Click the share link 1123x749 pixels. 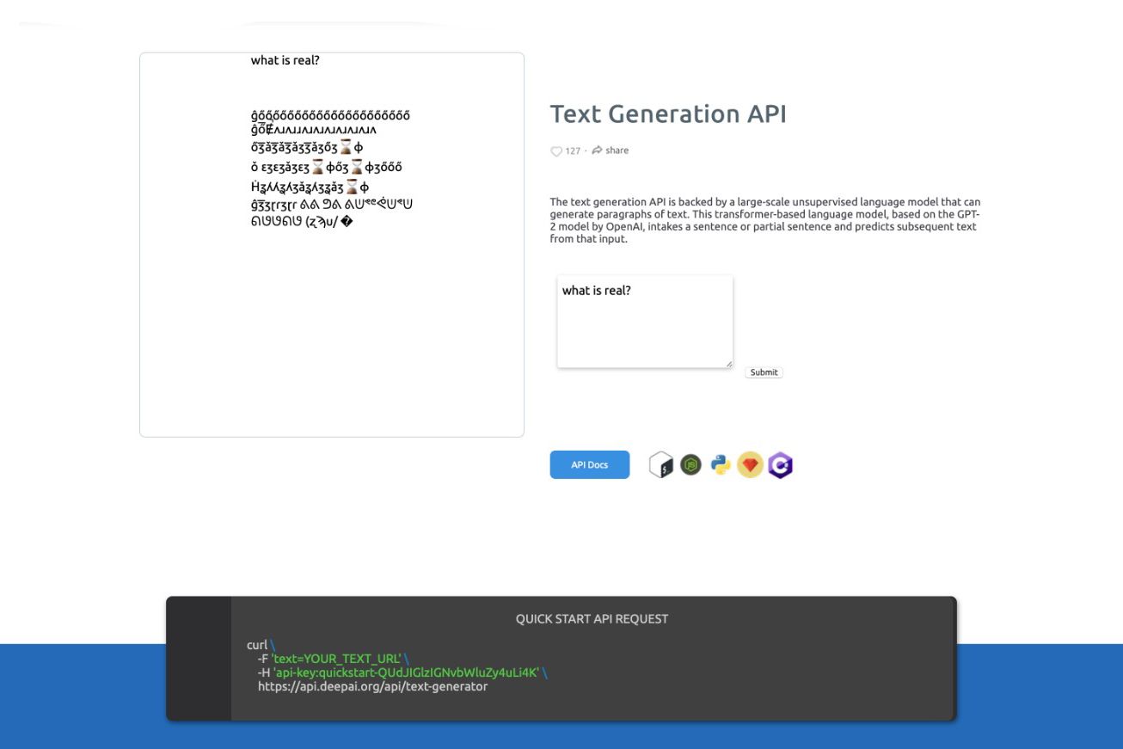pos(611,150)
